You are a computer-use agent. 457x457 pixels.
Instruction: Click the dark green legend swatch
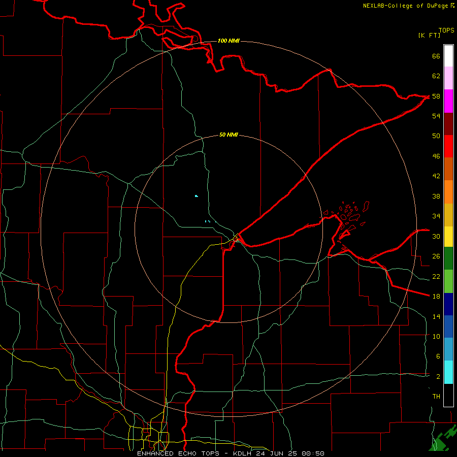pyautogui.click(x=448, y=258)
